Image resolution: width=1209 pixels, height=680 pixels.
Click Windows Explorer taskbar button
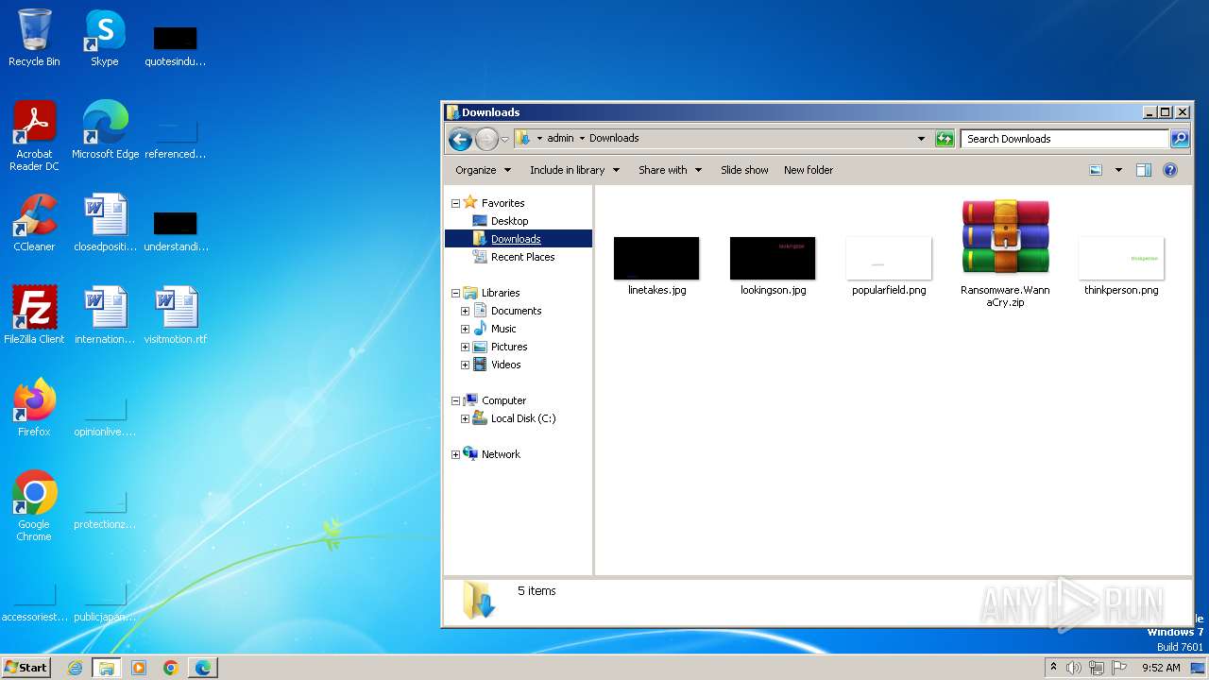coord(107,668)
